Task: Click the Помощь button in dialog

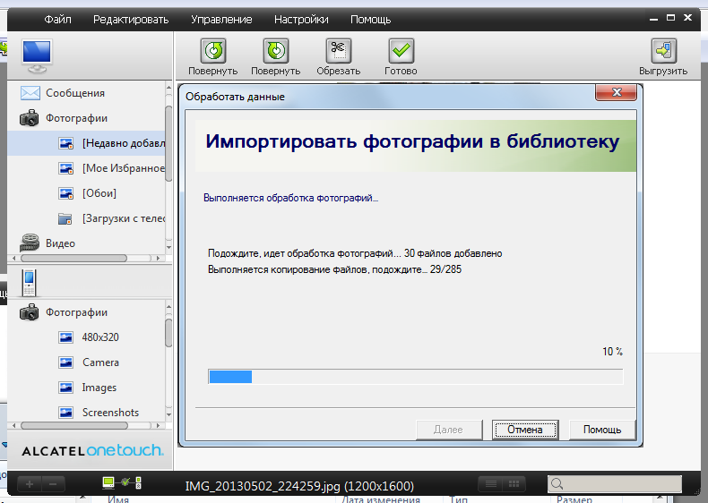Action: pos(602,430)
